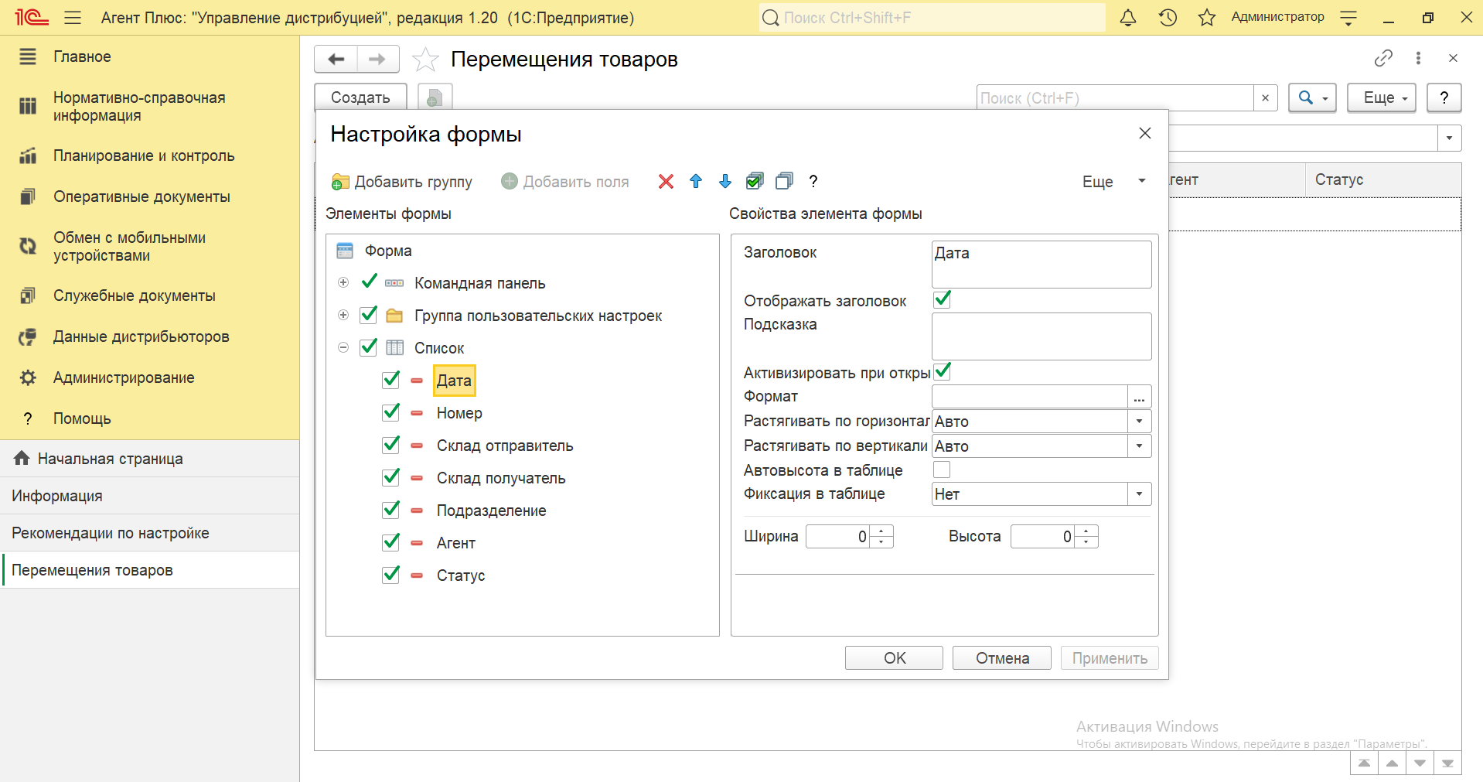
Task: Expand the Командная панель tree node
Action: (343, 282)
